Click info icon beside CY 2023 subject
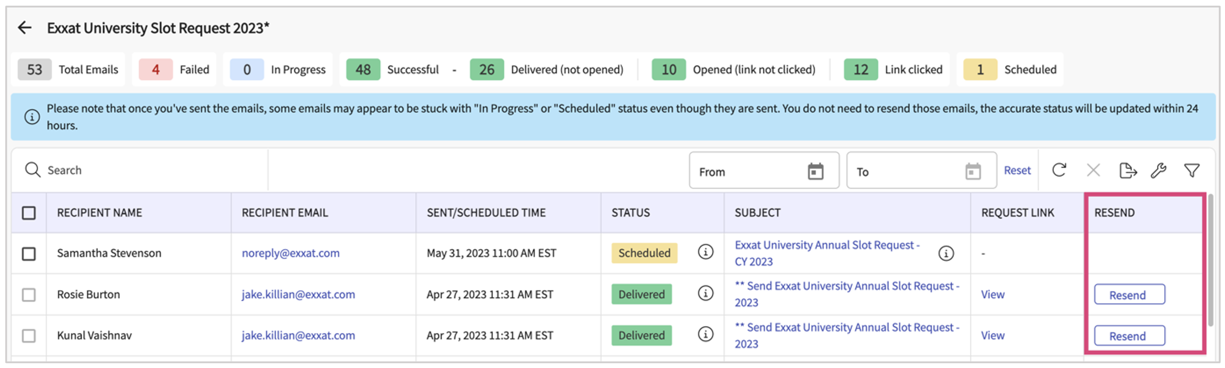 coord(946,253)
